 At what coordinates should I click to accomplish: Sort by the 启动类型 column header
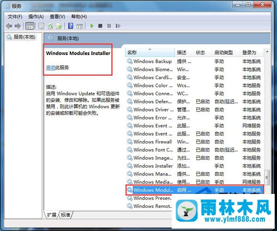226,52
